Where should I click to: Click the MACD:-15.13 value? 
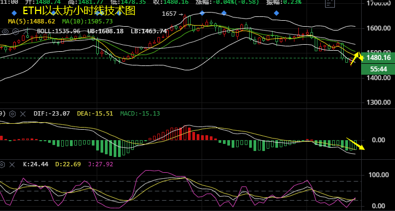140,113
